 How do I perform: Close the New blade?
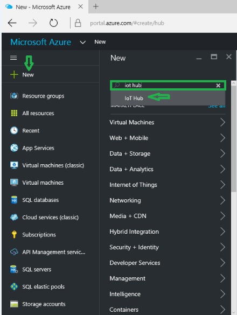click(x=229, y=57)
